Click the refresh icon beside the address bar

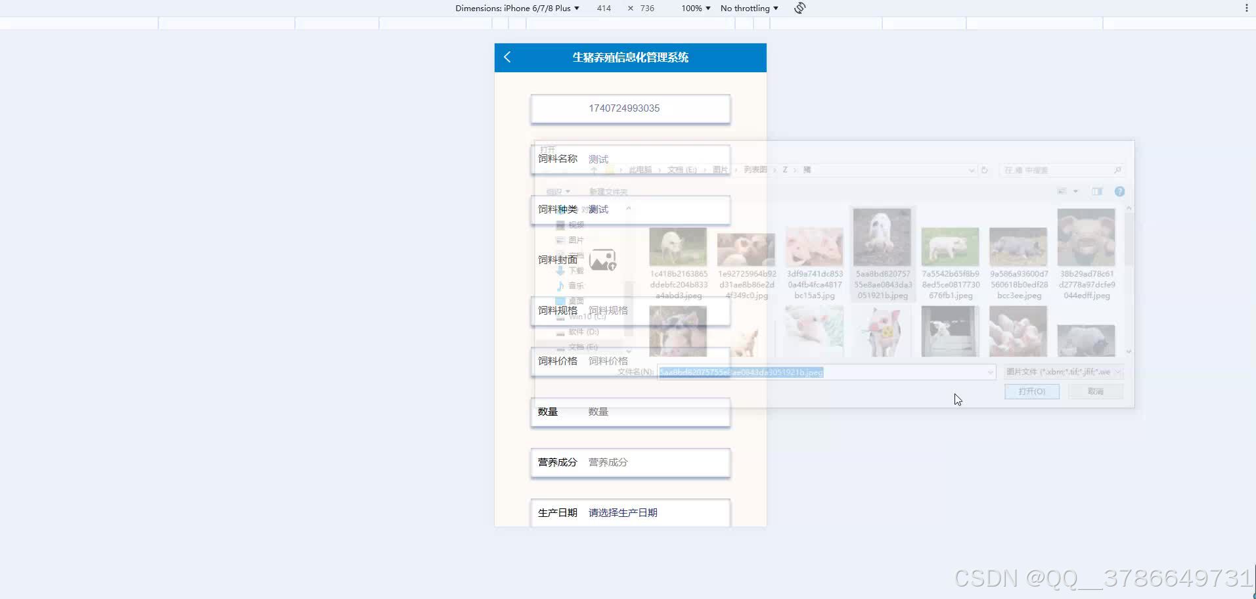[x=985, y=169]
